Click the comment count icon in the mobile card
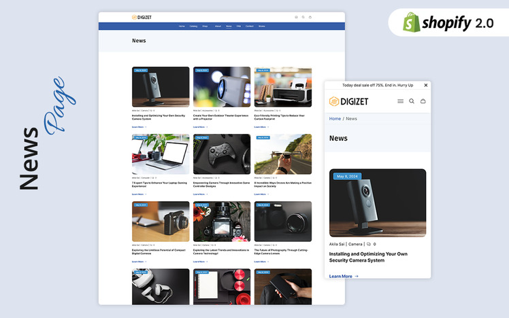 (368, 244)
